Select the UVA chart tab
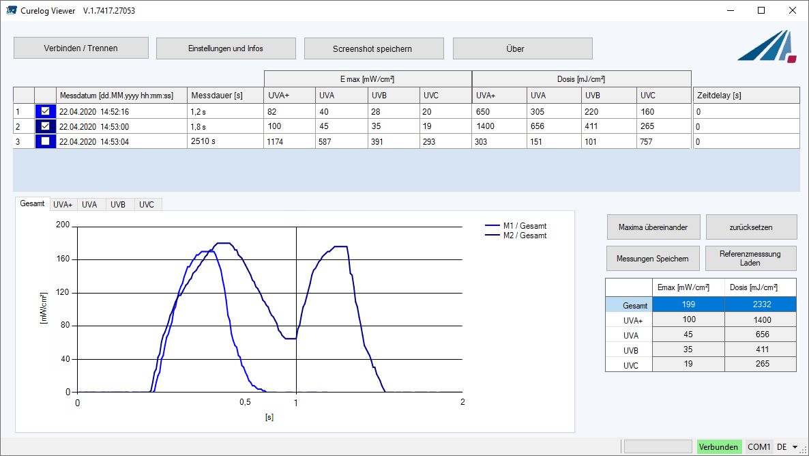The image size is (809, 456). coord(89,205)
